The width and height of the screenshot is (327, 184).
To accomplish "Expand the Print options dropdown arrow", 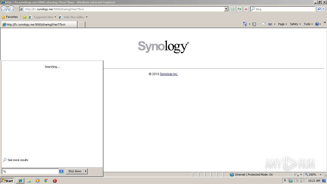I will [275, 24].
